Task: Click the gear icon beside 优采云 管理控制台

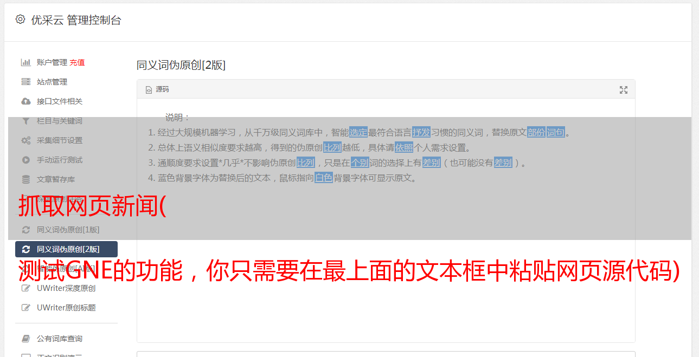Action: point(20,20)
